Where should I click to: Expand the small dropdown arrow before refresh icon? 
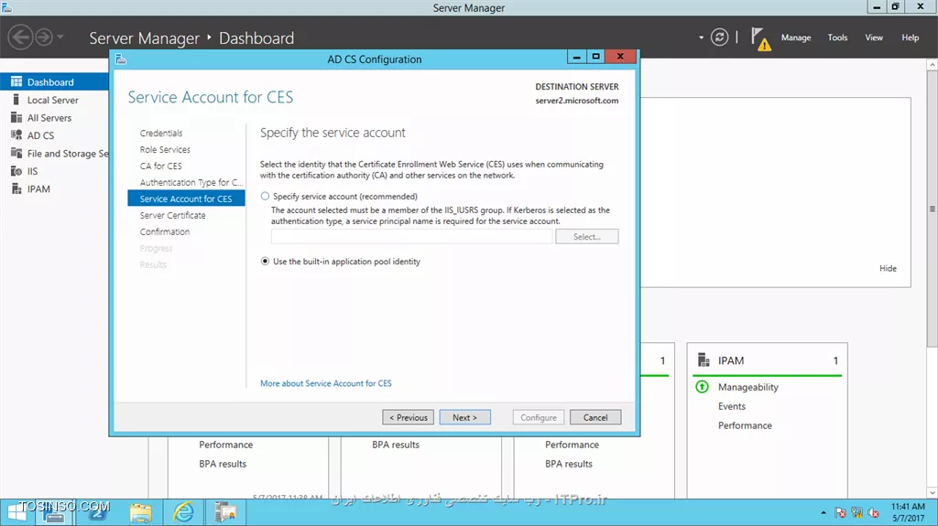click(x=701, y=38)
